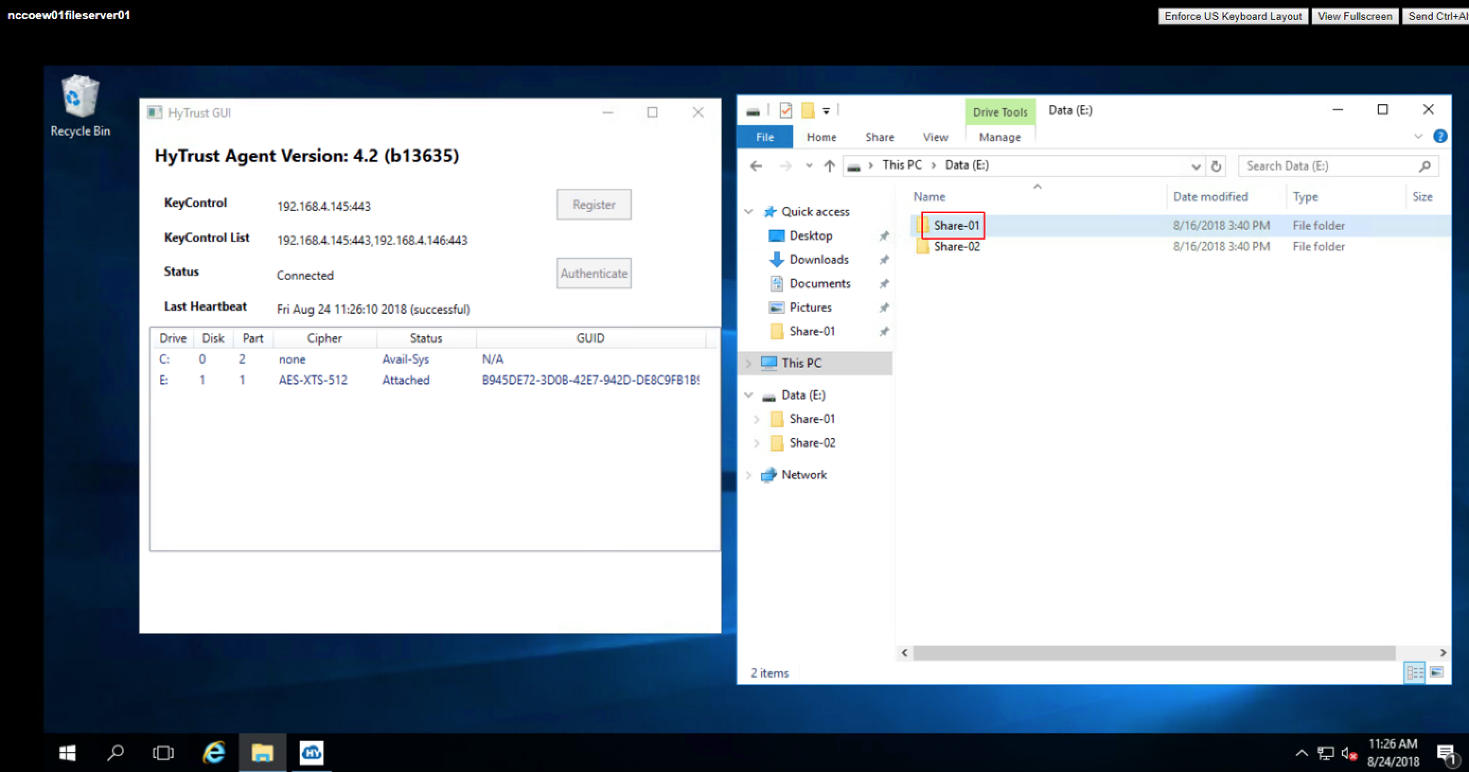Select E: drive row in HyTrust table

pos(429,380)
